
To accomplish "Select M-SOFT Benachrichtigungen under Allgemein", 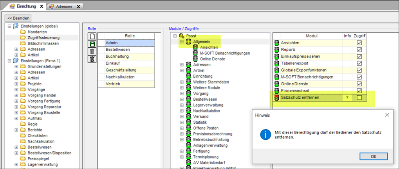I will (225, 53).
